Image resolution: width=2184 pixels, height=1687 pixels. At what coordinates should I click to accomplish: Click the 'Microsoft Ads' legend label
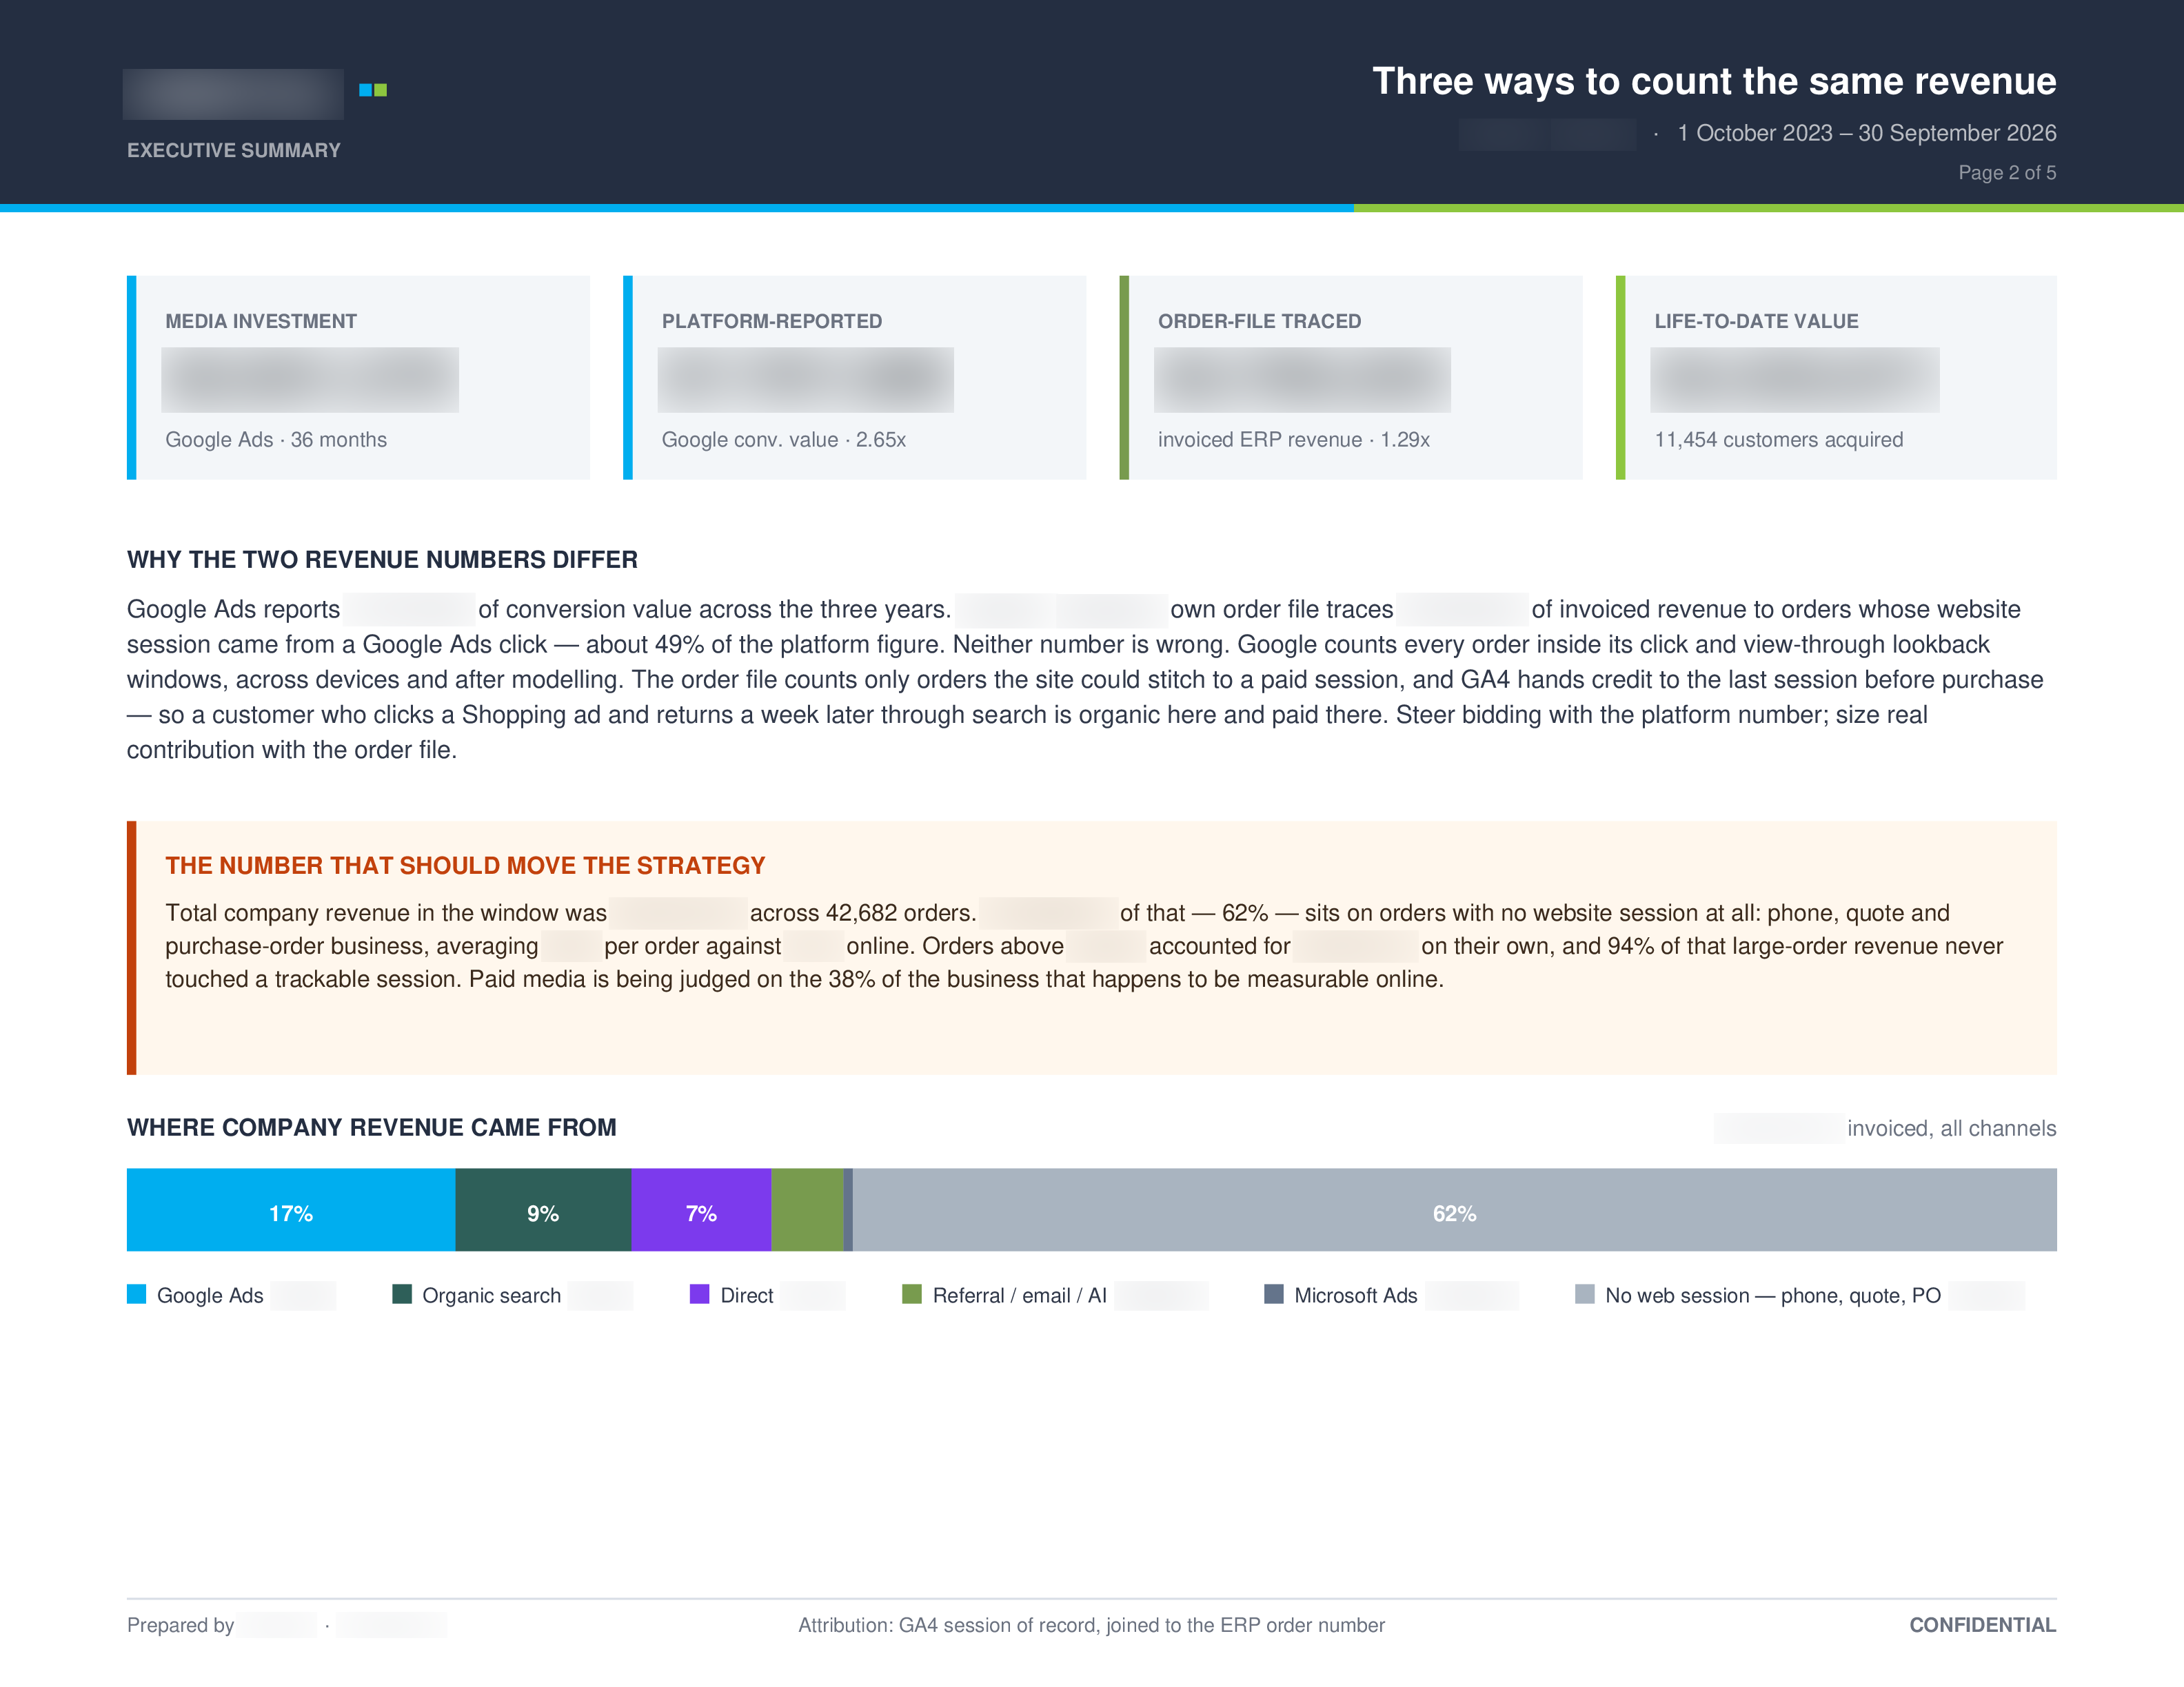point(1356,1296)
